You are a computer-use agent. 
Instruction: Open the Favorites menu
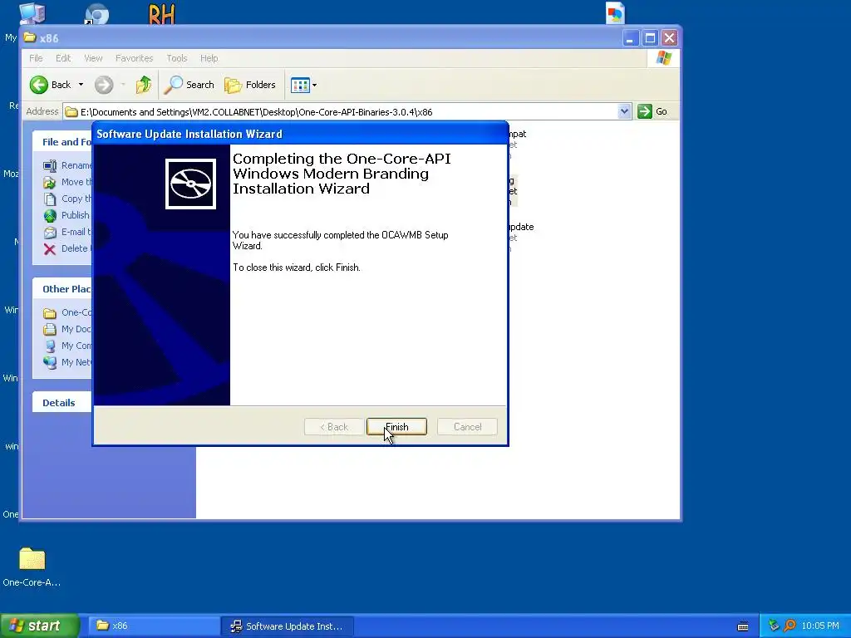point(134,58)
